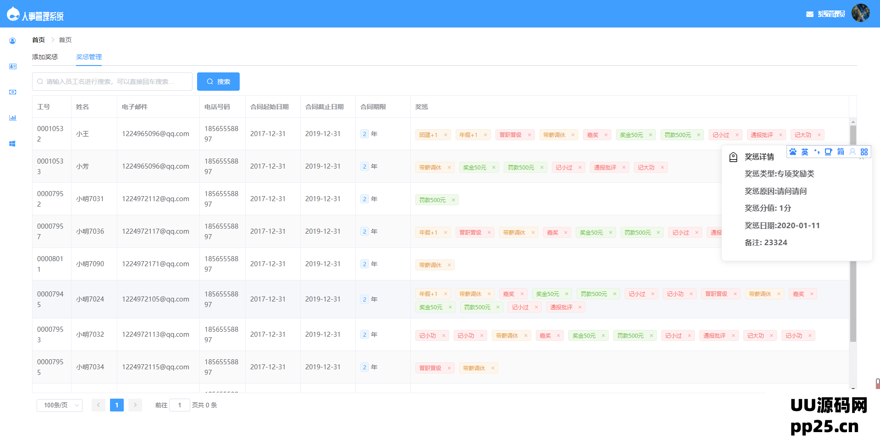Image resolution: width=880 pixels, height=444 pixels.
Task: Toggle the IME punctuation mode button
Action: click(817, 152)
